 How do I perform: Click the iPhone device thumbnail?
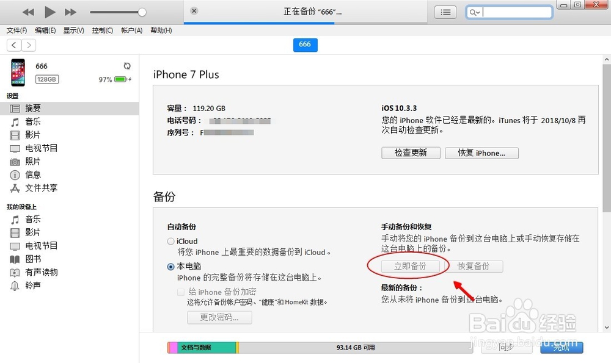point(18,73)
